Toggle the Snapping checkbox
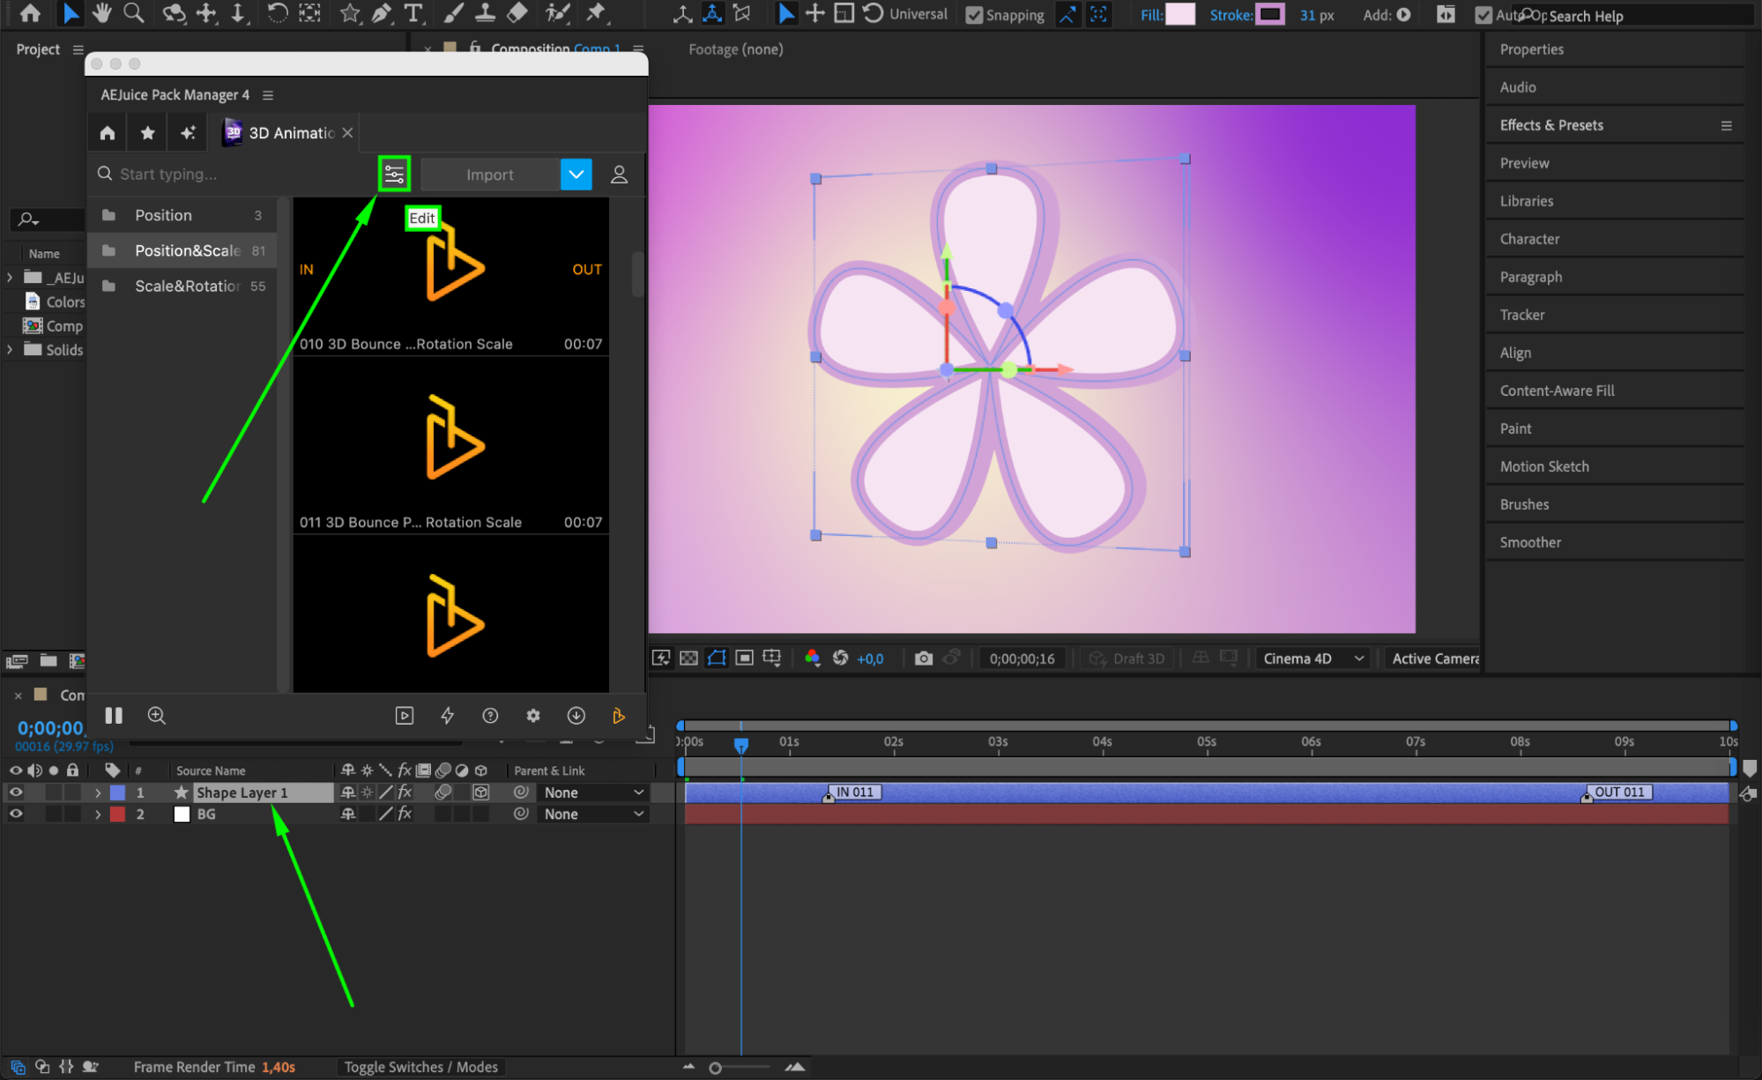This screenshot has width=1762, height=1080. click(974, 15)
